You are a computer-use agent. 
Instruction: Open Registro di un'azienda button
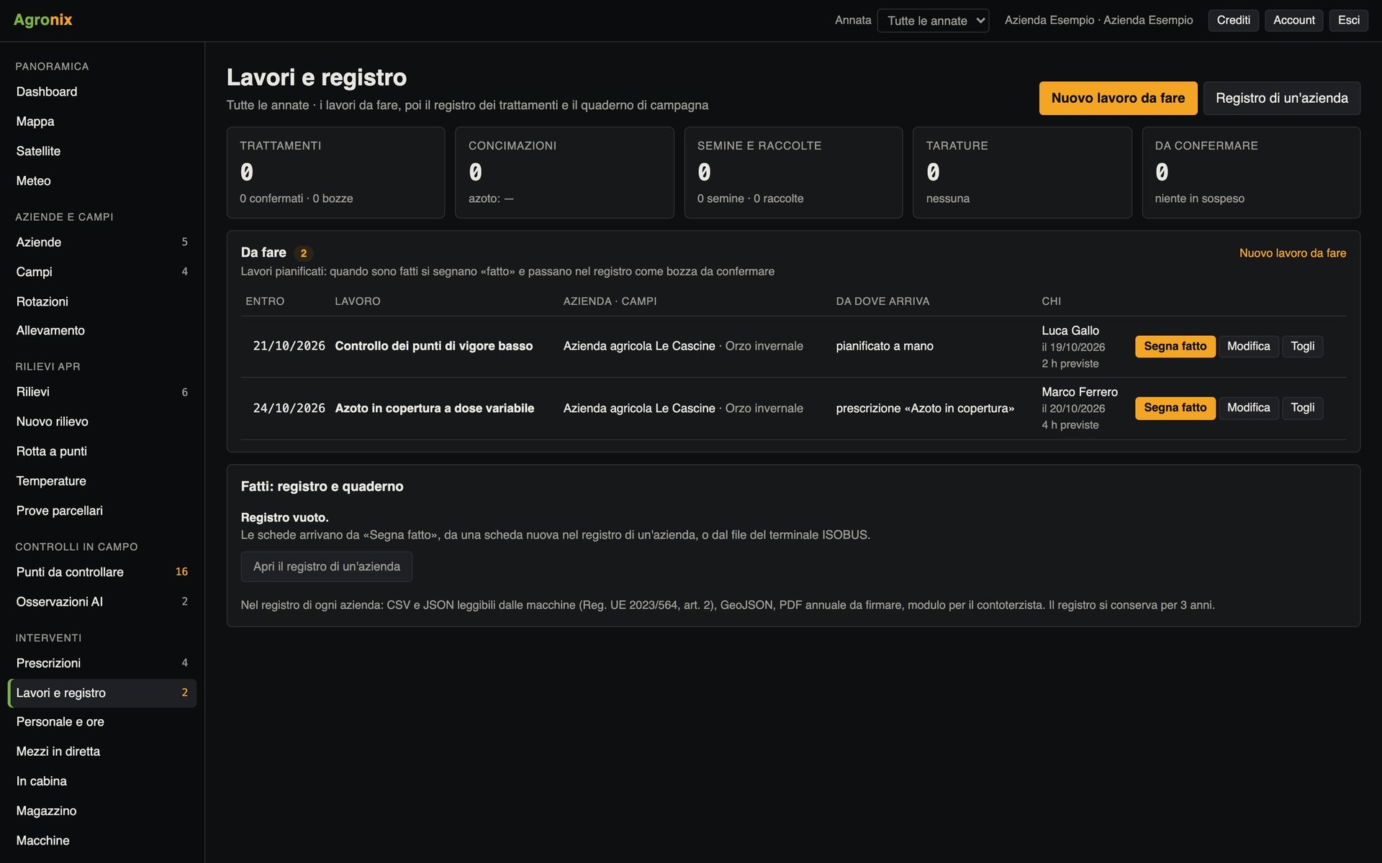[x=1281, y=98]
